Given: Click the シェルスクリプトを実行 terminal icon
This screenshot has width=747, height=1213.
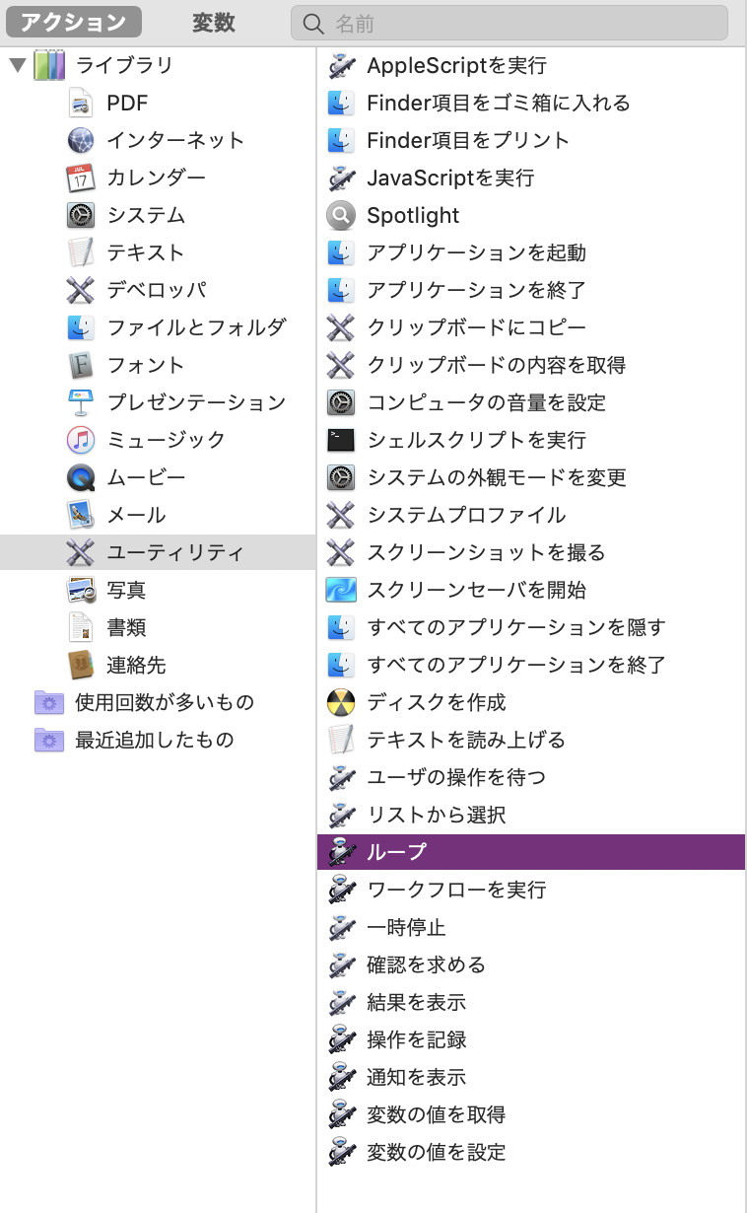Looking at the screenshot, I should pyautogui.click(x=341, y=441).
